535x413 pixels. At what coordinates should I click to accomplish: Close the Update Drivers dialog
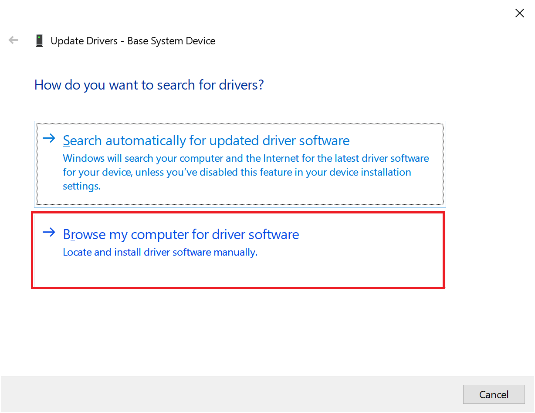(519, 13)
